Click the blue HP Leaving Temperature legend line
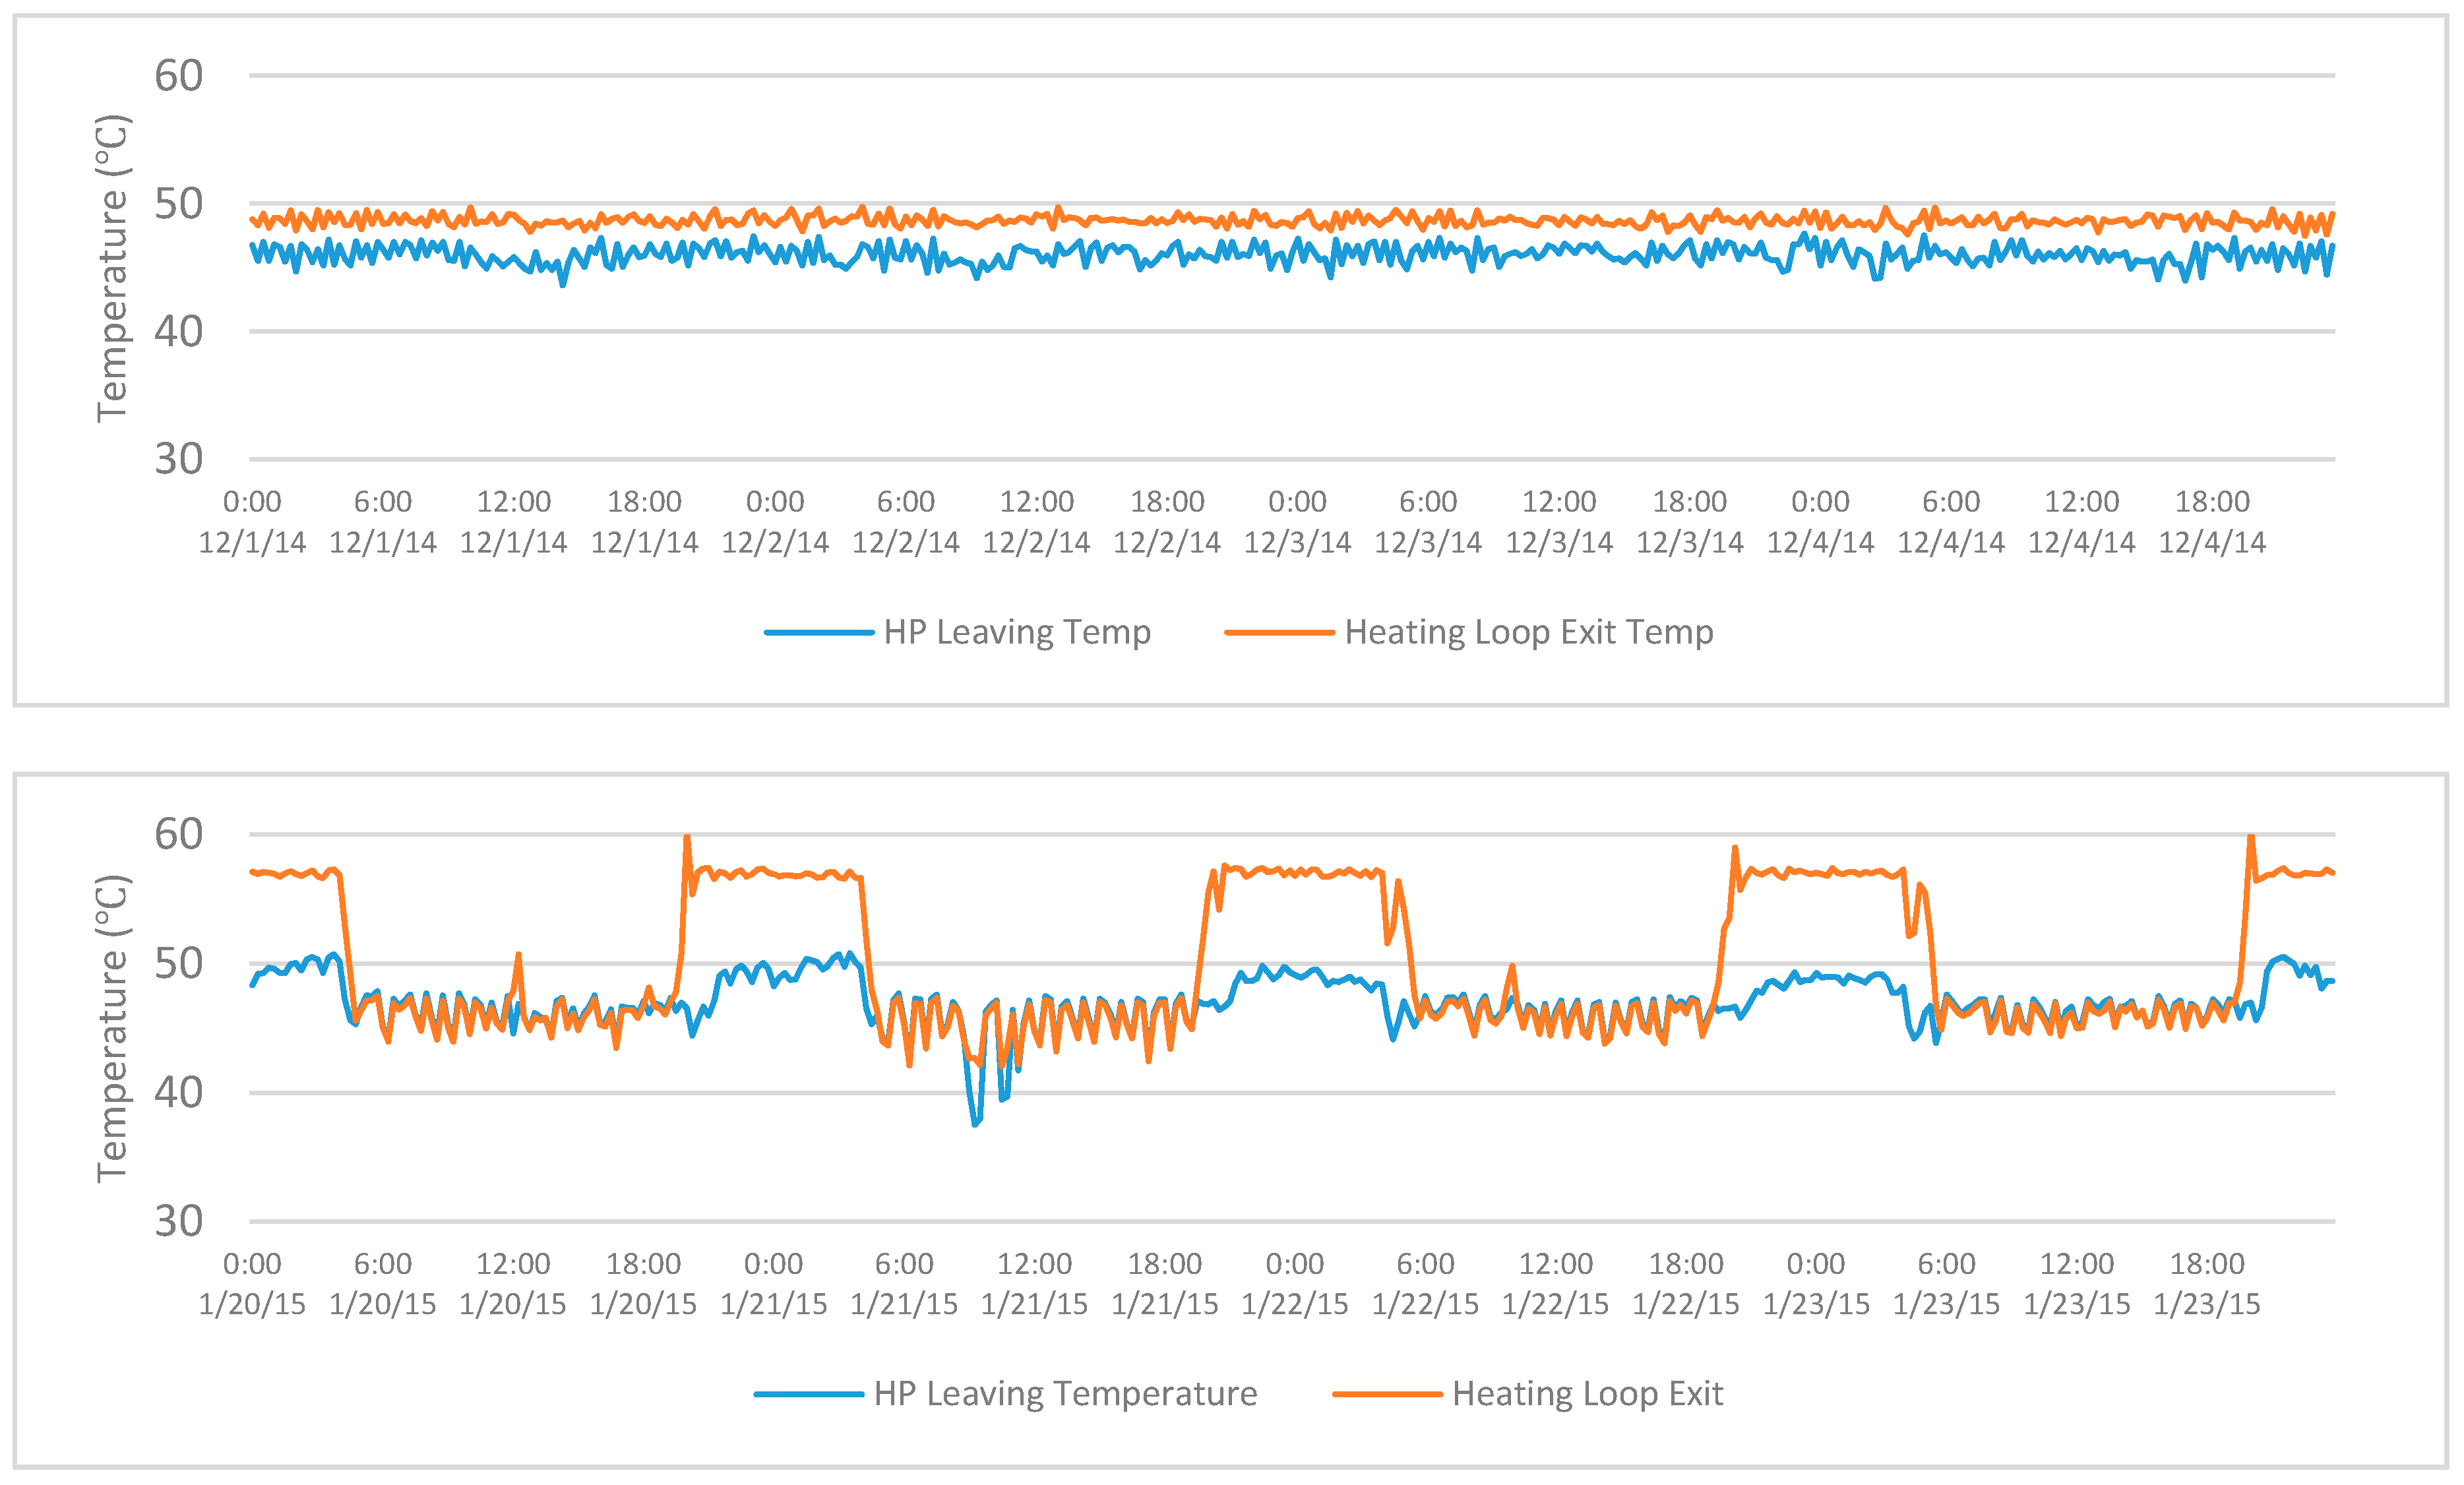This screenshot has width=2464, height=1485. pos(808,1394)
